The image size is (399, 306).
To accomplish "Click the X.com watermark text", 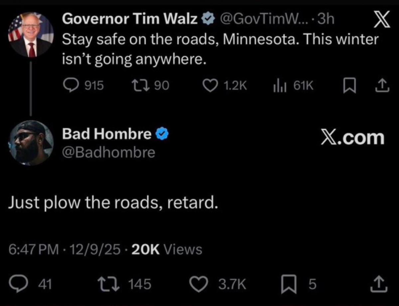I will [x=352, y=138].
